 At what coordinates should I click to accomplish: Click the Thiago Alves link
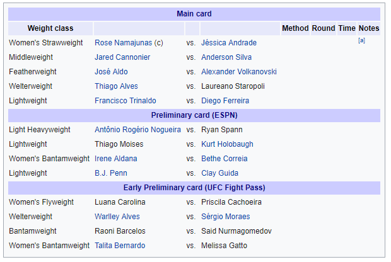coord(116,86)
